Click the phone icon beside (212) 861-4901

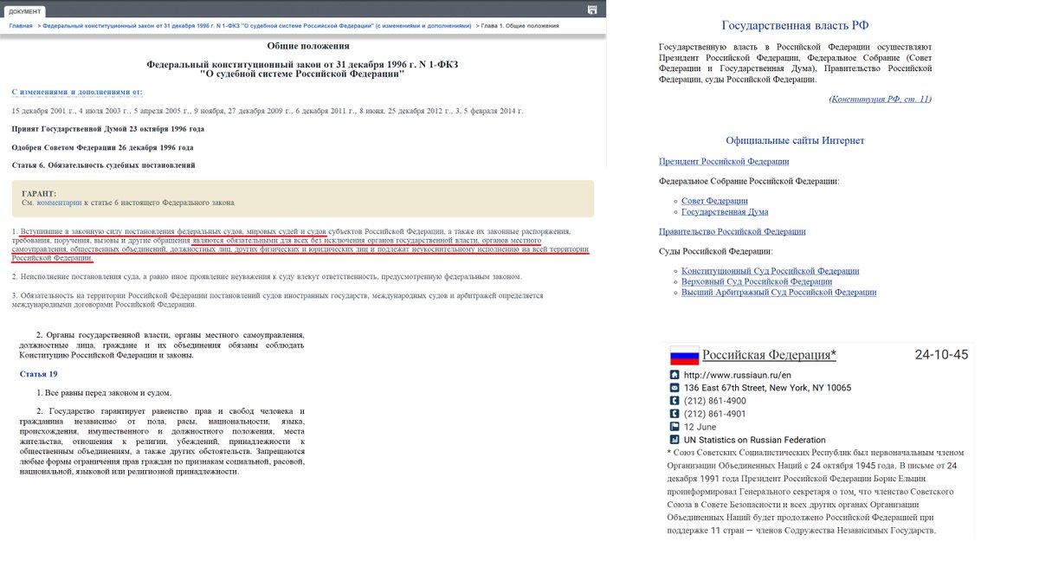pyautogui.click(x=674, y=414)
